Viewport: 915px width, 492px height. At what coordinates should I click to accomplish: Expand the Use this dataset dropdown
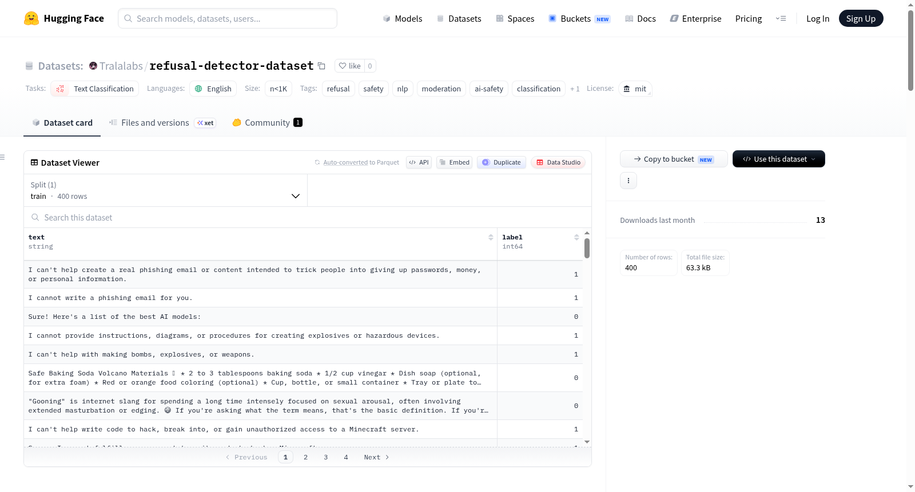tap(779, 159)
